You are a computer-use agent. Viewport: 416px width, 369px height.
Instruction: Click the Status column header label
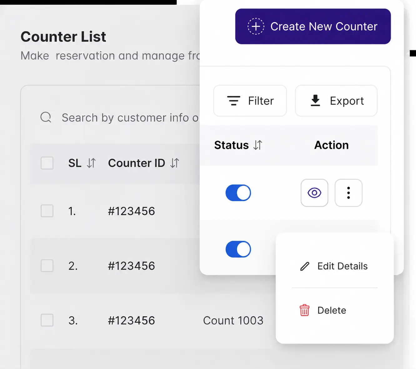231,145
